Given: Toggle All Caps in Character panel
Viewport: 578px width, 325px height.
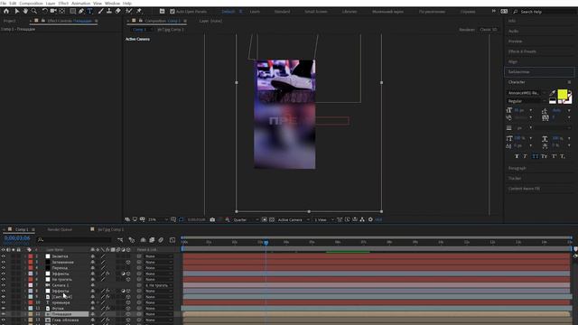Looking at the screenshot, I should point(535,156).
